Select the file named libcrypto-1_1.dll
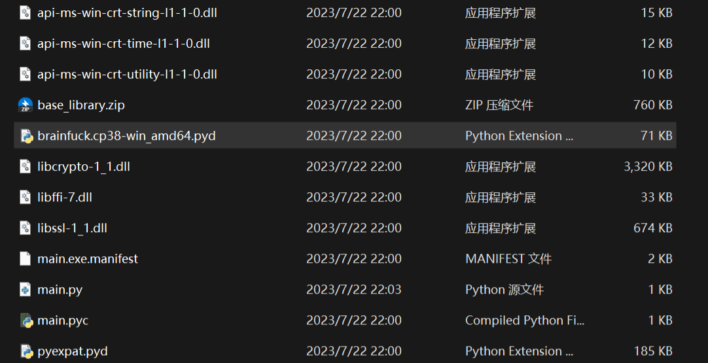Image resolution: width=708 pixels, height=363 pixels. coord(84,167)
